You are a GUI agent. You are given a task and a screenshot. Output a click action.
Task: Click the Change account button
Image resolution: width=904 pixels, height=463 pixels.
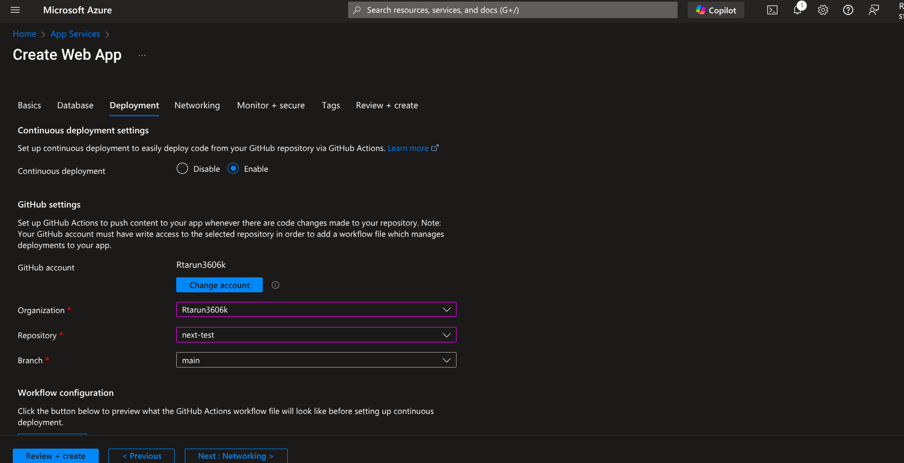pyautogui.click(x=219, y=285)
